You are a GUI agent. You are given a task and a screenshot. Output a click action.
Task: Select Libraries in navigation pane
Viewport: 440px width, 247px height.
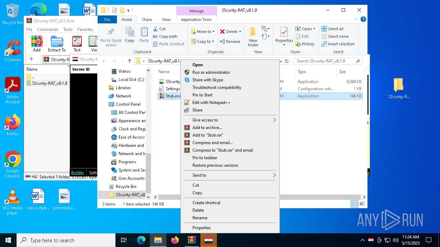tap(120, 88)
